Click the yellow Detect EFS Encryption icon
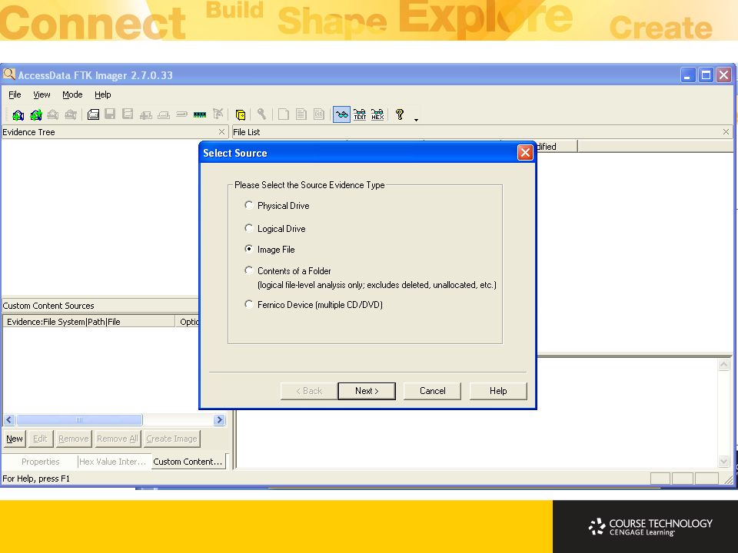 click(x=240, y=114)
